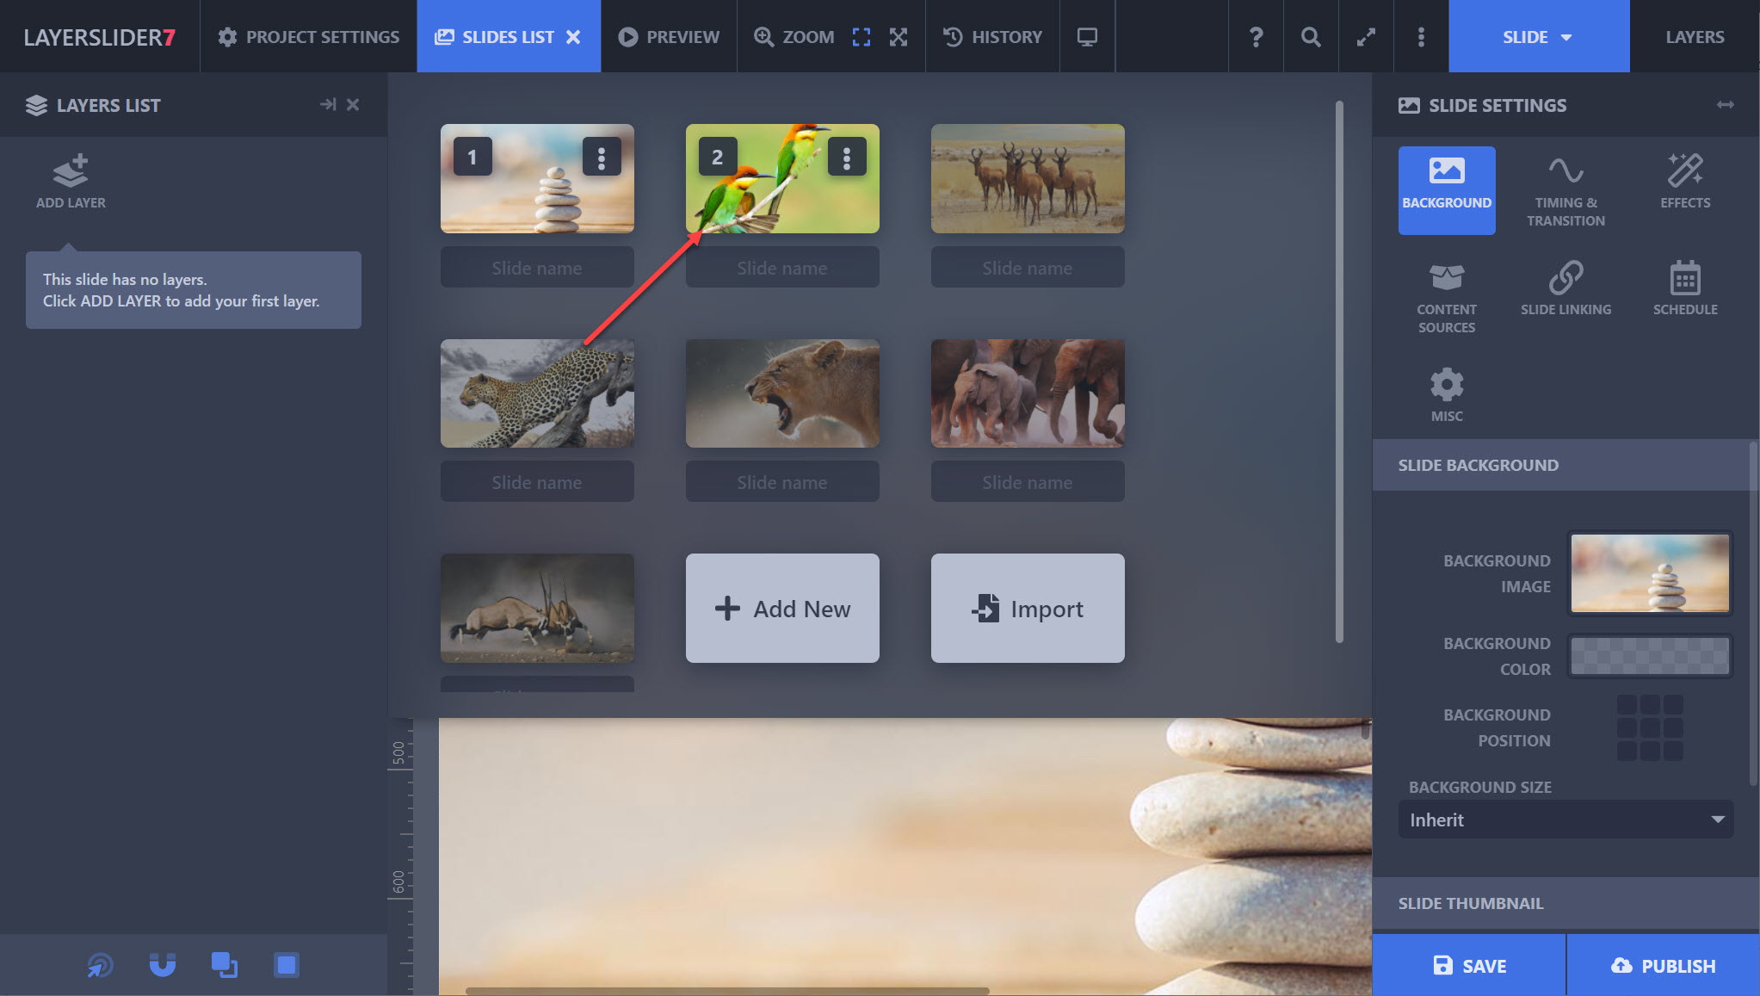Click the Add New slide button
The height and width of the screenshot is (996, 1760).
(781, 609)
